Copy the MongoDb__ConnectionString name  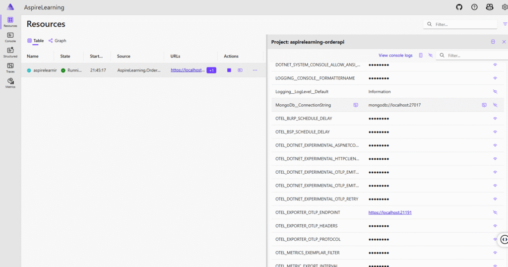coord(356,105)
